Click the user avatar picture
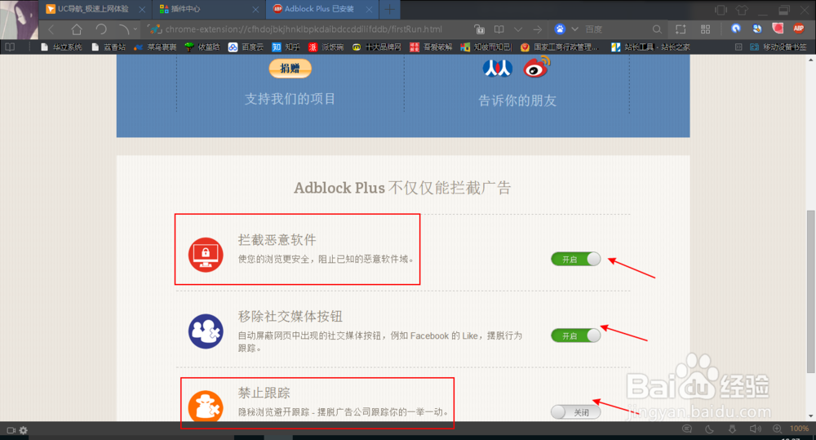This screenshot has height=440, width=816. 19,20
